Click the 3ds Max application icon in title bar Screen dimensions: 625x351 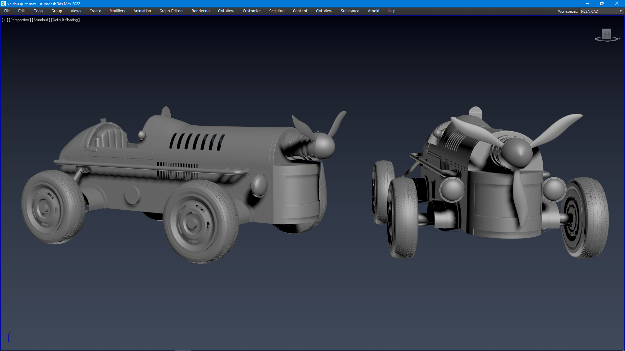pyautogui.click(x=3, y=4)
